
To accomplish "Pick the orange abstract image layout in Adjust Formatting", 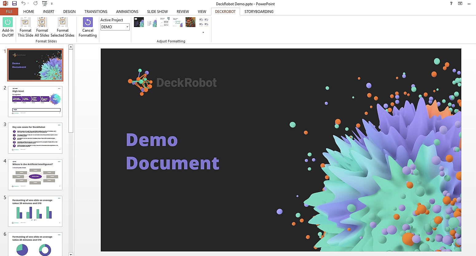I will tap(191, 22).
